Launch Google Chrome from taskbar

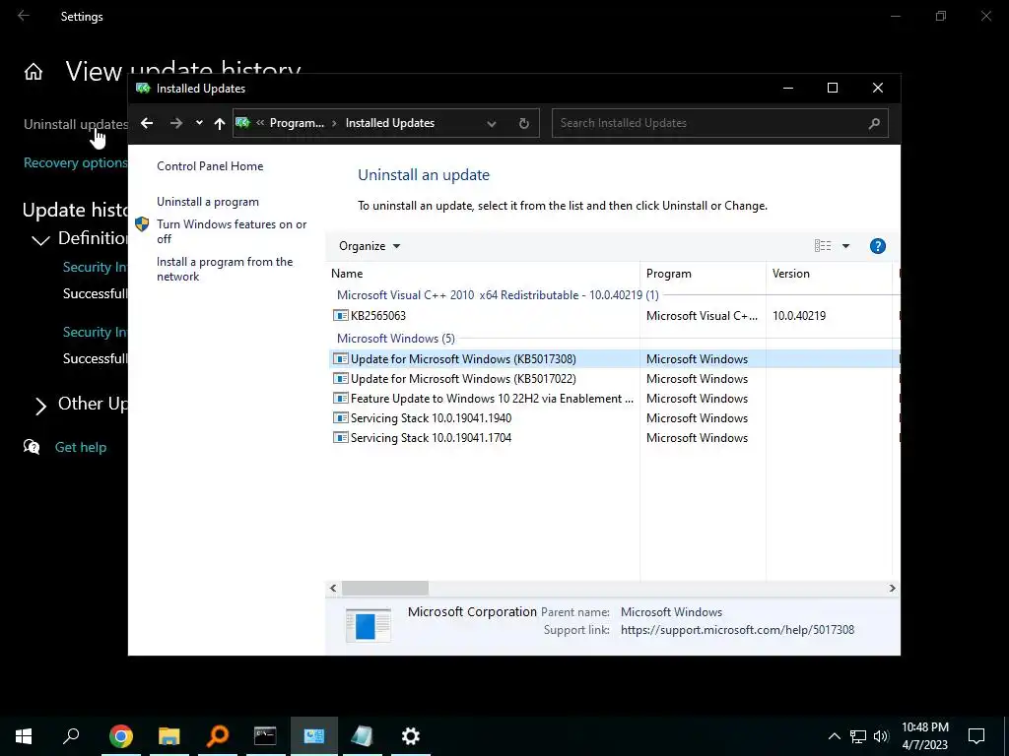[x=121, y=736]
